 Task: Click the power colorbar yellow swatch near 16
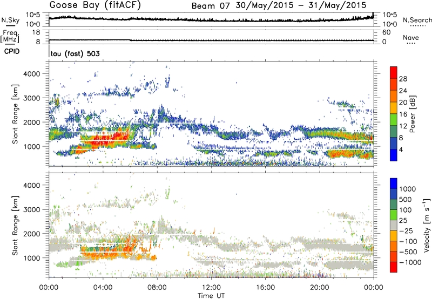(394, 107)
